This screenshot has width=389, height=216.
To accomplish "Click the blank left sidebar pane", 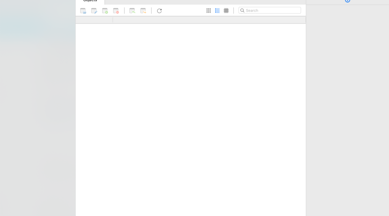I will pyautogui.click(x=38, y=114).
